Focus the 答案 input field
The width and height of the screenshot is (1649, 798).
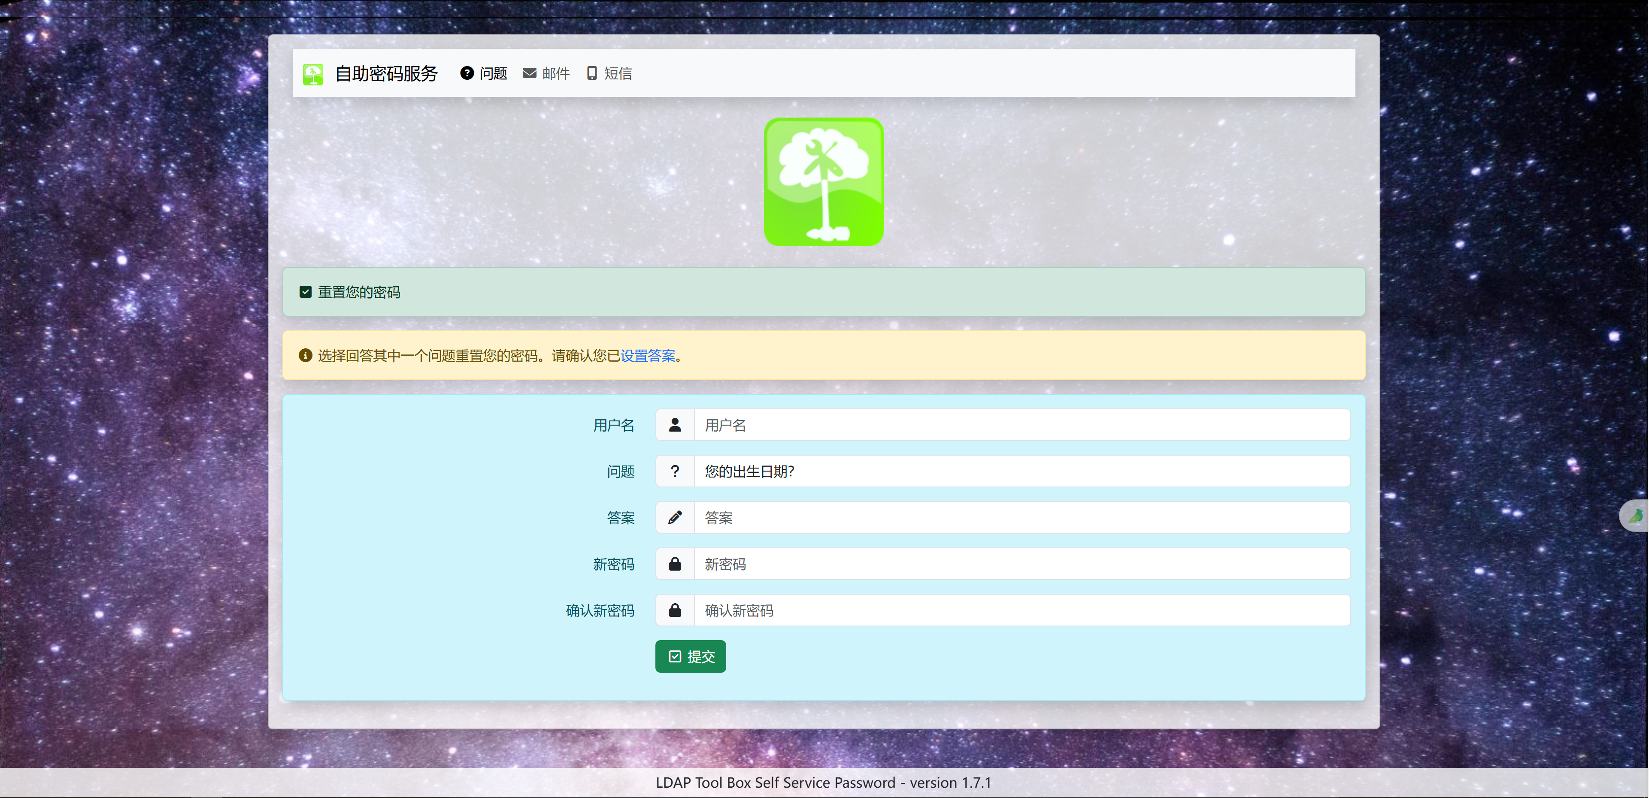1021,518
